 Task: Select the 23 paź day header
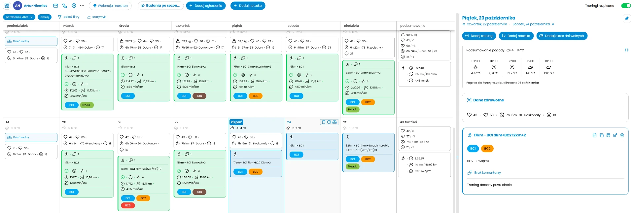tap(236, 122)
